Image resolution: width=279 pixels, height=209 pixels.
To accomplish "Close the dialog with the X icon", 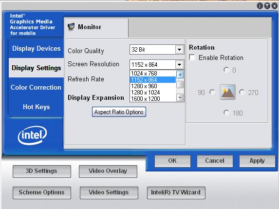I will [274, 6].
